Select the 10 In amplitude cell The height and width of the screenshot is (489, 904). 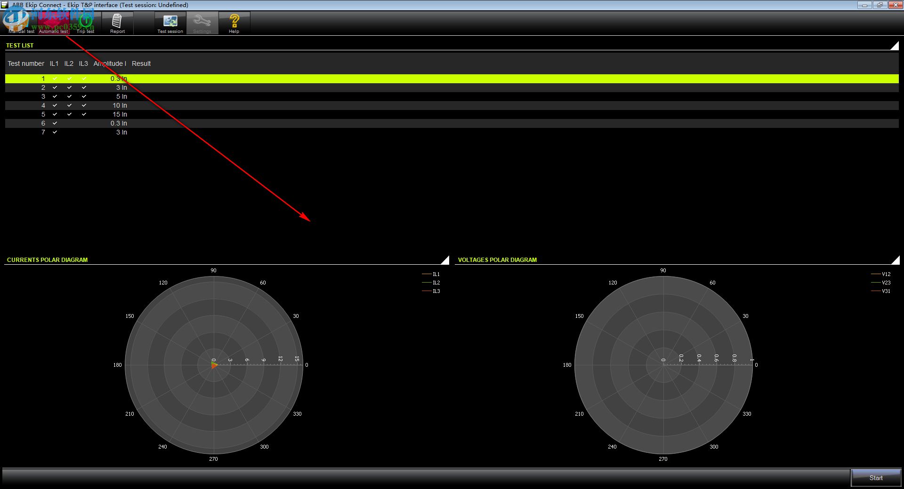pyautogui.click(x=120, y=105)
